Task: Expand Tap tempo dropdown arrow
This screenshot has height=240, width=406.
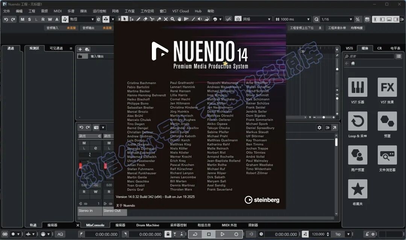Action: click(348, 234)
